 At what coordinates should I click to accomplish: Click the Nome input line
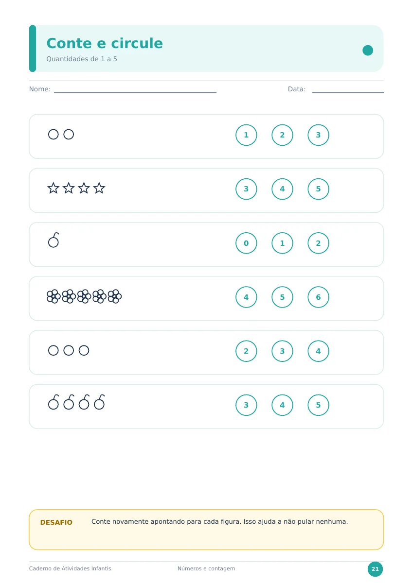coord(135,89)
